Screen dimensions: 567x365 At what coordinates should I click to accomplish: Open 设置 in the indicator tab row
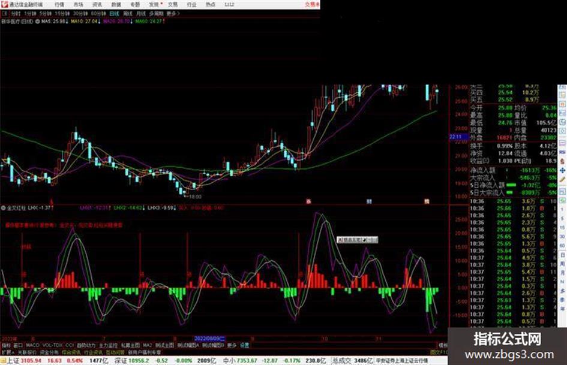tap(244, 345)
